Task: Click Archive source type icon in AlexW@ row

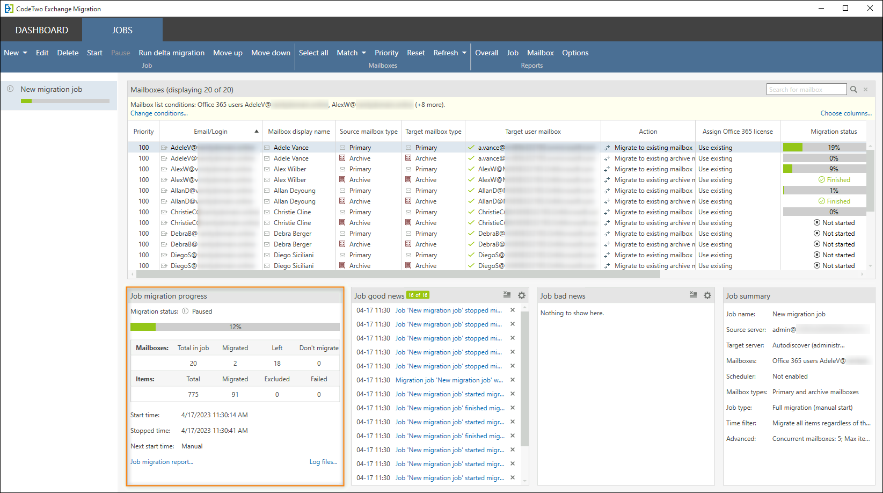Action: [x=342, y=179]
